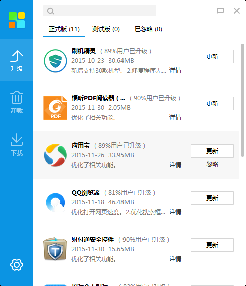The image size is (246, 286).
Task: Click the vertical scrollbar thumb
Action: click(242, 100)
